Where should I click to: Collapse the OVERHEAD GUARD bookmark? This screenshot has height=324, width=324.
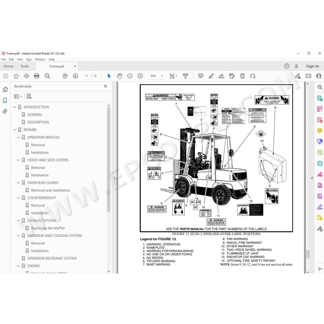pyautogui.click(x=19, y=183)
